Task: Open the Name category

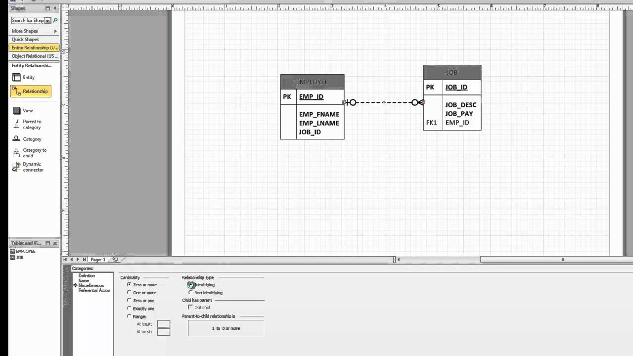Action: coord(84,280)
